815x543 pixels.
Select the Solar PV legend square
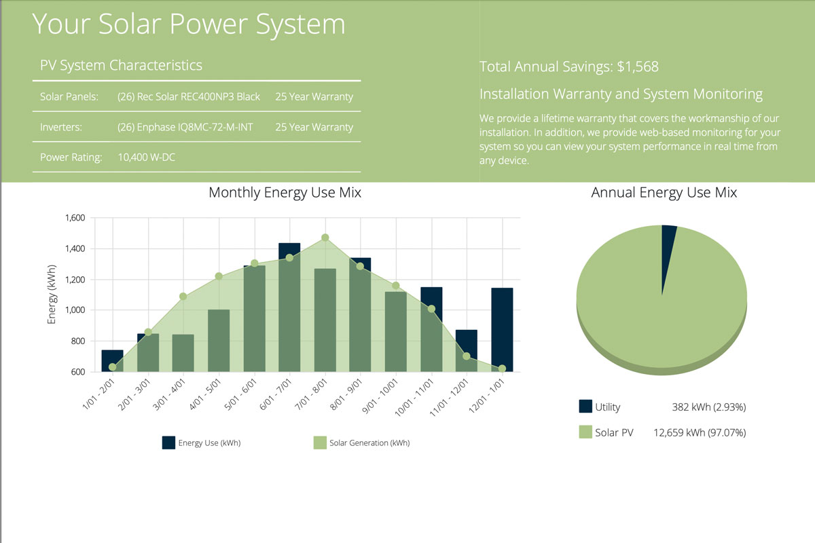tap(584, 431)
